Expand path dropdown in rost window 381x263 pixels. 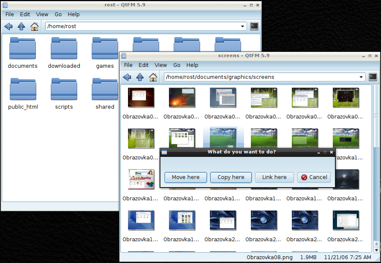[242, 26]
